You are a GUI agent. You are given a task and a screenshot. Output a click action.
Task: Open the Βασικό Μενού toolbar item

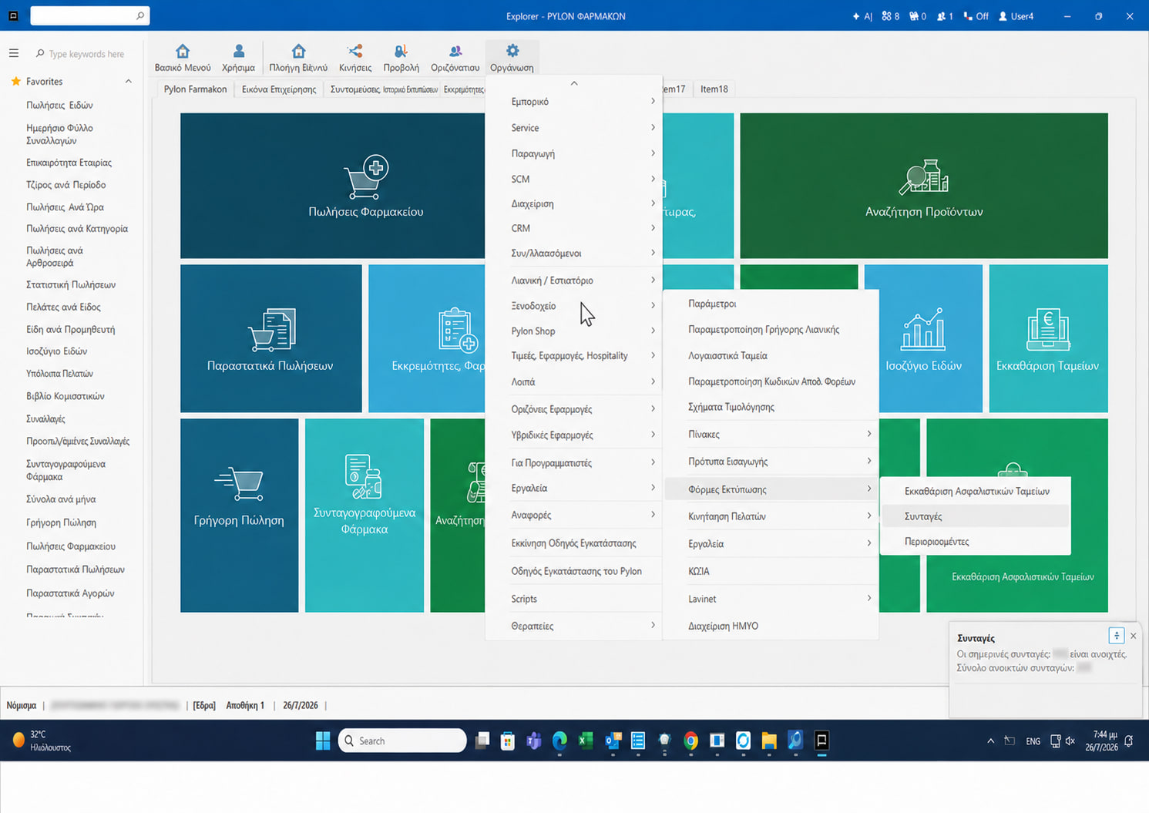[x=183, y=58]
